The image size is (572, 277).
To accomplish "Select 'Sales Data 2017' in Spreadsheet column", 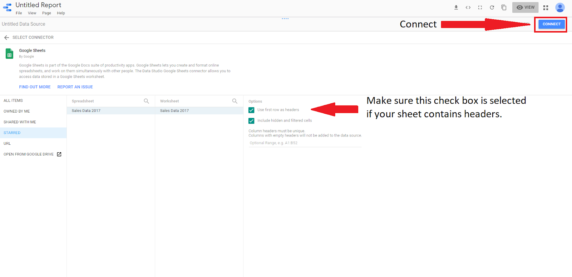I will coord(111,111).
